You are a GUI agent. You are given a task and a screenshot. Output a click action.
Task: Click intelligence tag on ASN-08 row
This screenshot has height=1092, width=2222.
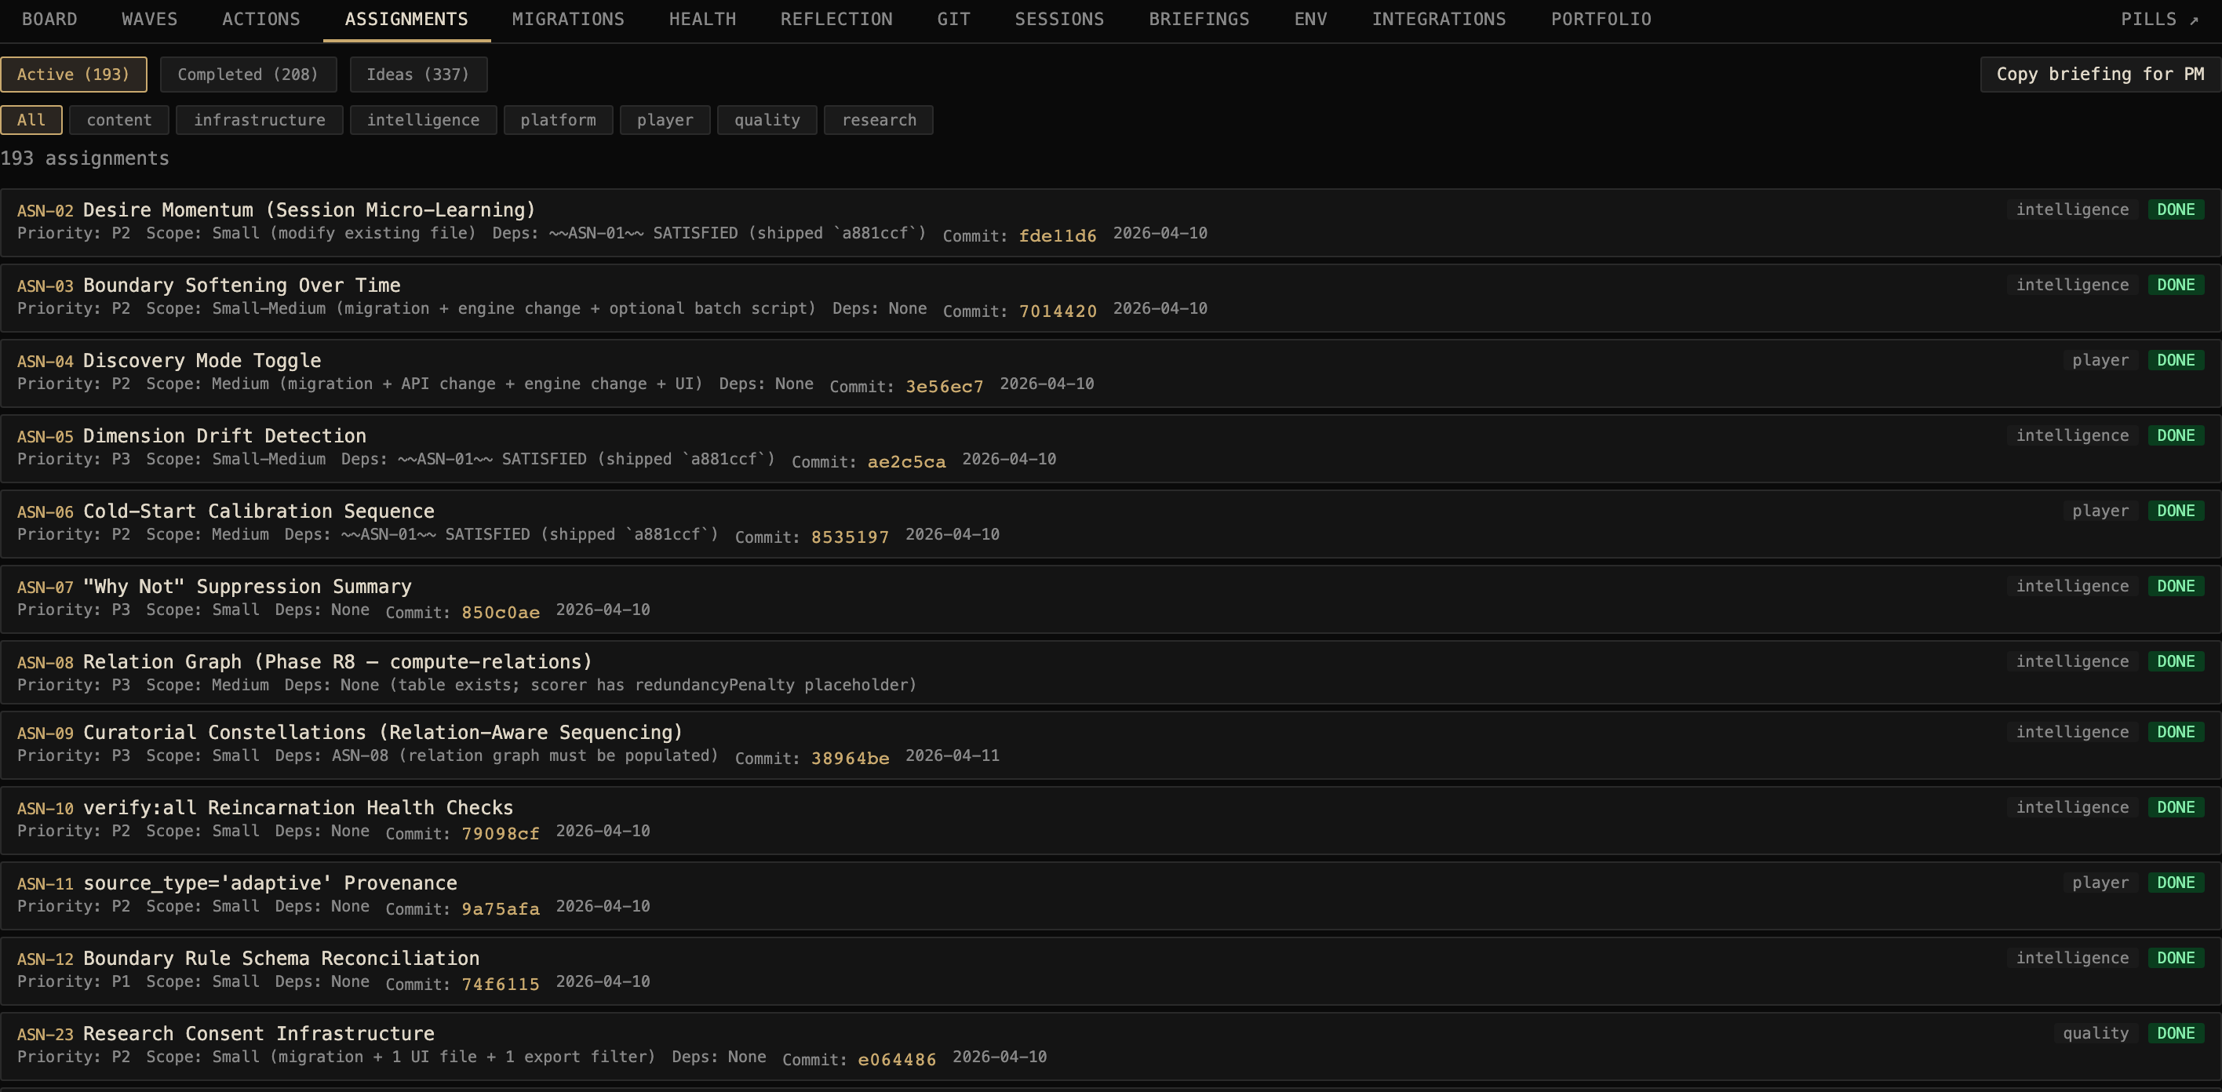point(2072,661)
